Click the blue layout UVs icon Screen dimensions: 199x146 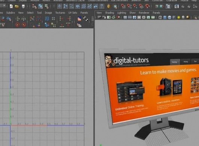(47, 19)
